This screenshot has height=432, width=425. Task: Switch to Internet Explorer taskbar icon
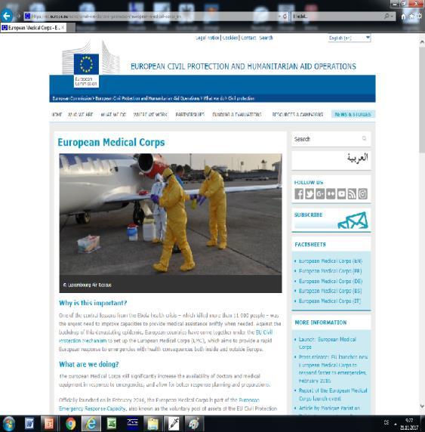(x=91, y=424)
